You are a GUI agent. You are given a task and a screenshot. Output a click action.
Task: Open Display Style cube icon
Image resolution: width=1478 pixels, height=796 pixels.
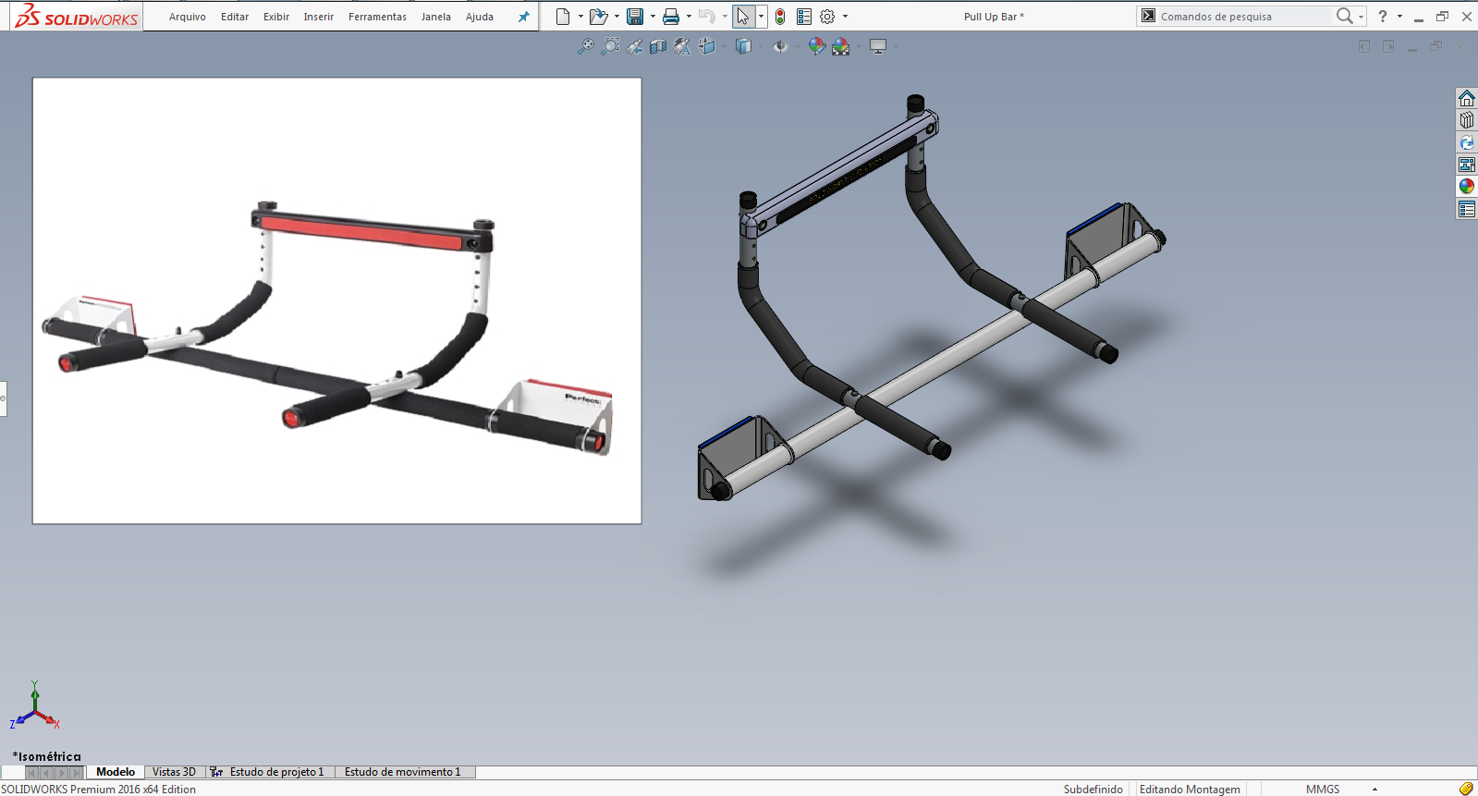(743, 46)
